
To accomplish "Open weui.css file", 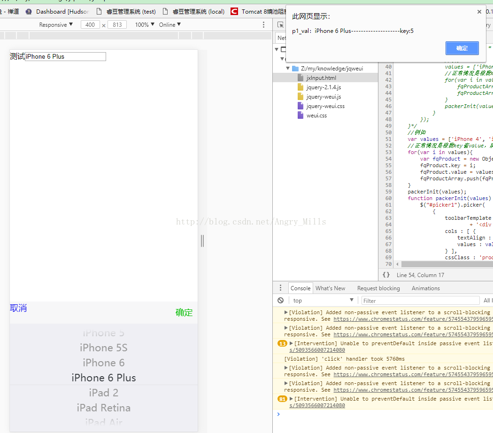I will pyautogui.click(x=316, y=116).
